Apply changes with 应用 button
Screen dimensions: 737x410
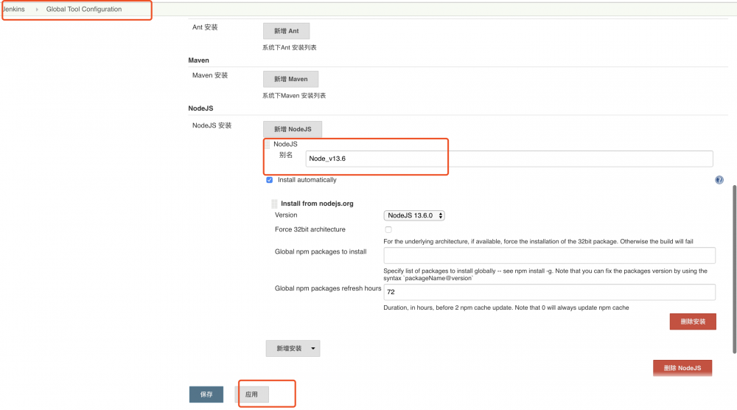pyautogui.click(x=252, y=395)
